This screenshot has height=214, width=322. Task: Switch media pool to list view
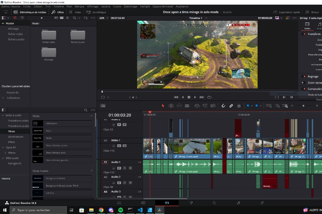(x=67, y=18)
